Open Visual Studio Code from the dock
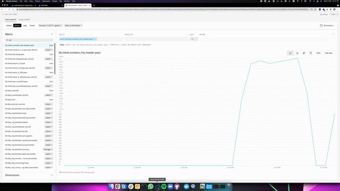The width and height of the screenshot is (340, 191). coord(157,187)
